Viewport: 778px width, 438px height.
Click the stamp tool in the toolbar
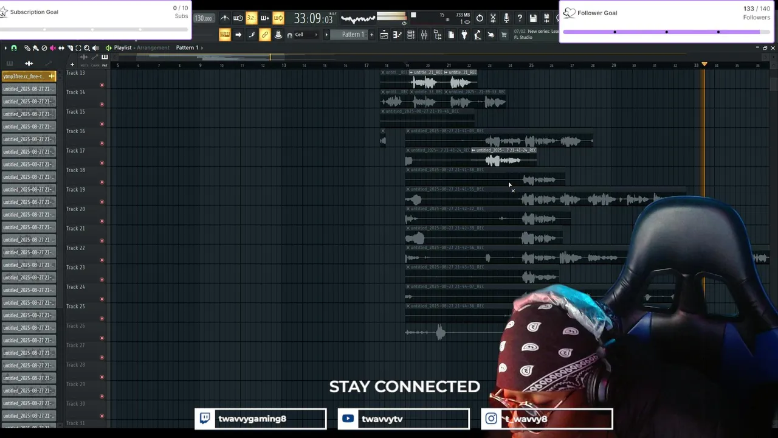(278, 35)
